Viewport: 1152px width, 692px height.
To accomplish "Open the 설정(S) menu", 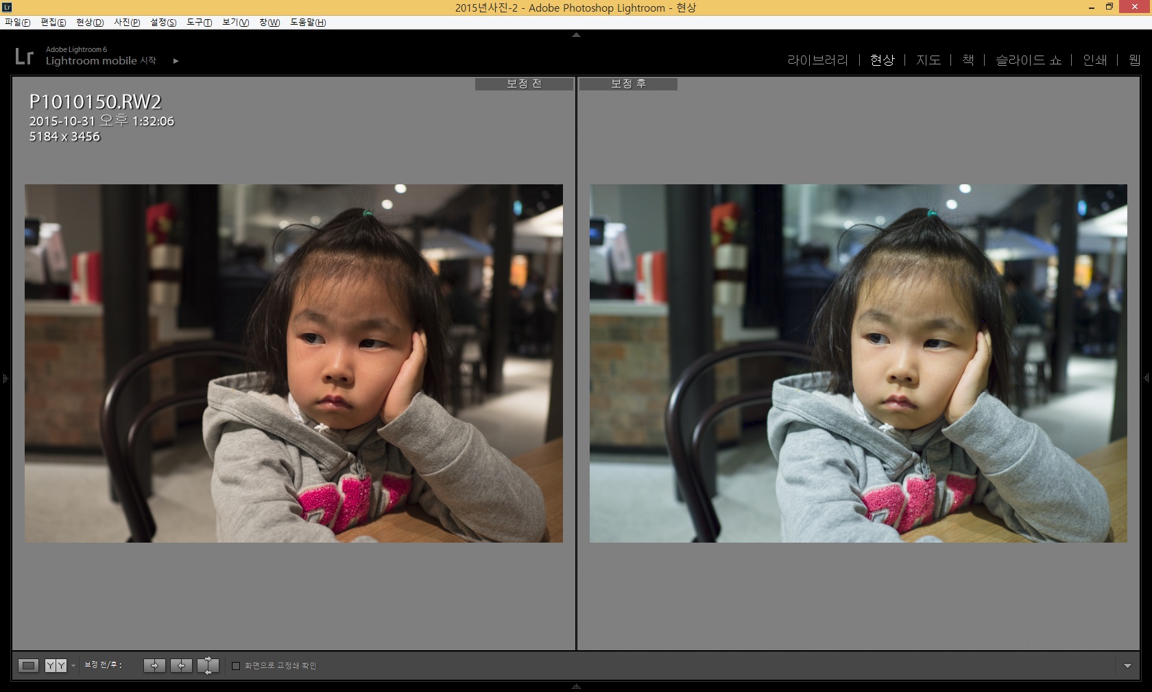I will 163,22.
